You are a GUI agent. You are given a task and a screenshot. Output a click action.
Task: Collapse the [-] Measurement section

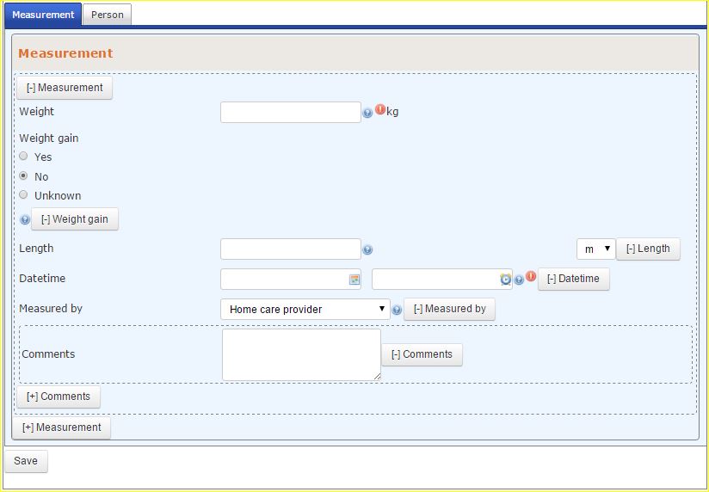pyautogui.click(x=65, y=88)
